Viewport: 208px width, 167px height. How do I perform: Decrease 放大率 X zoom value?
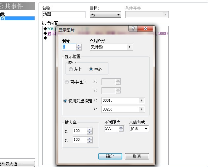tap(90, 133)
